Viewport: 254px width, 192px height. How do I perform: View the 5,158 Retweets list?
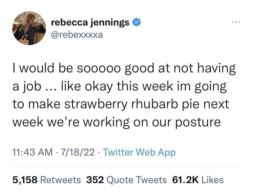pyautogui.click(x=47, y=180)
